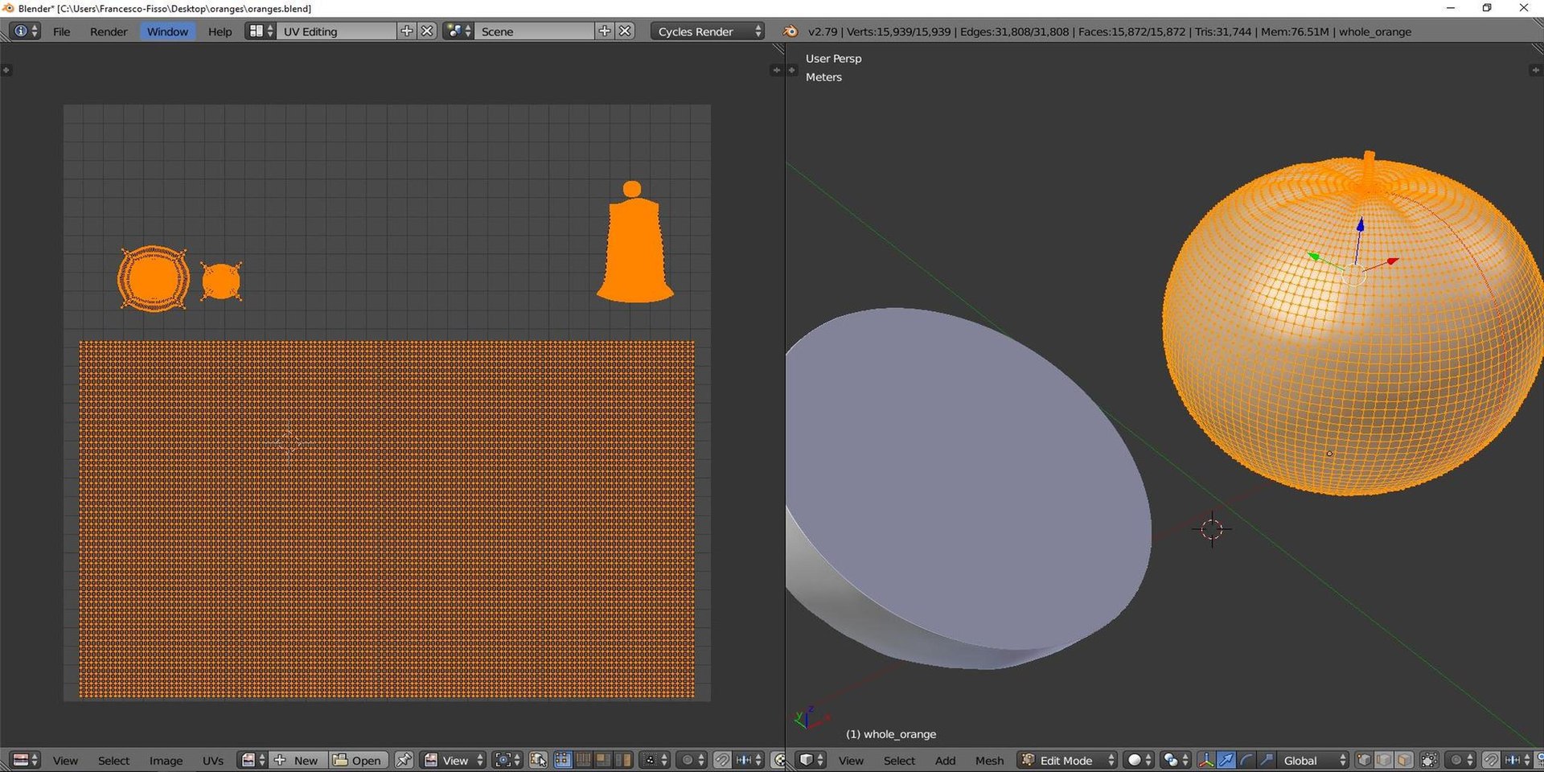Screen dimensions: 1544x772
Task: Add a new scene with plus button
Action: click(x=605, y=31)
